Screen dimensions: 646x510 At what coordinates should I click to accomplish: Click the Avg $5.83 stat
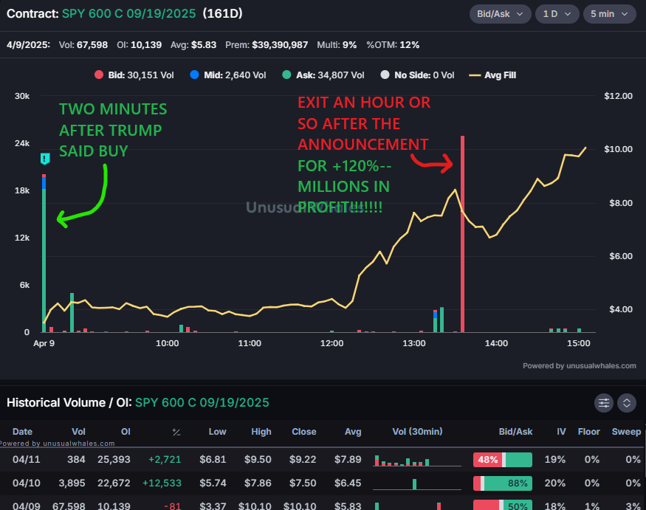[x=193, y=45]
